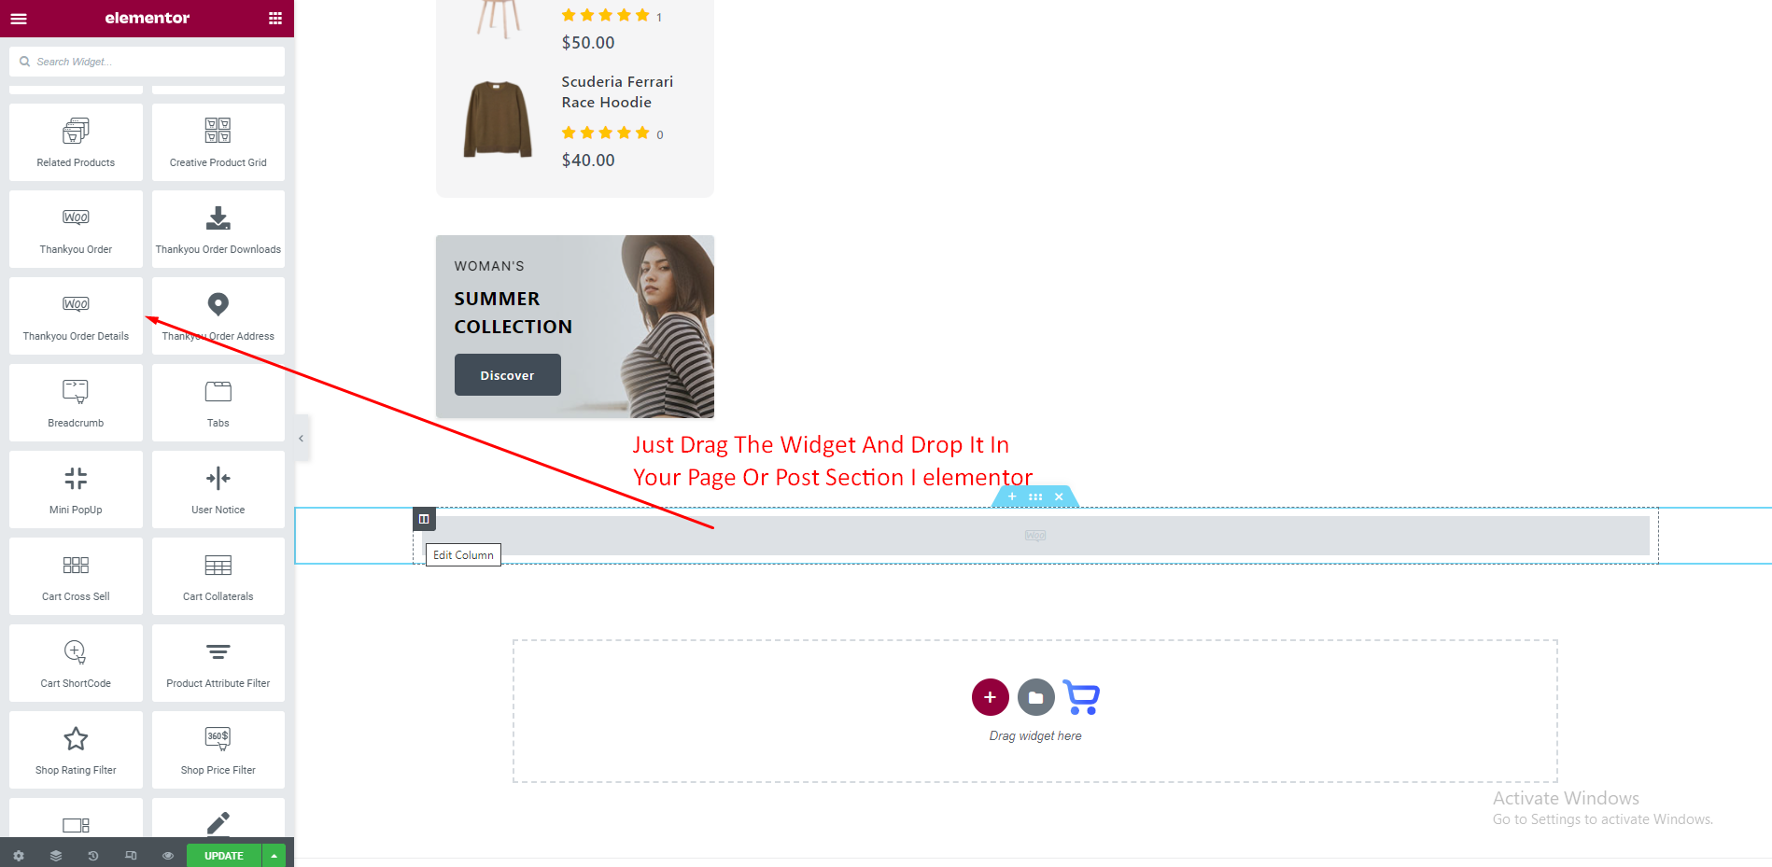
Task: Select the Cart Collaterals widget
Action: [x=218, y=576]
